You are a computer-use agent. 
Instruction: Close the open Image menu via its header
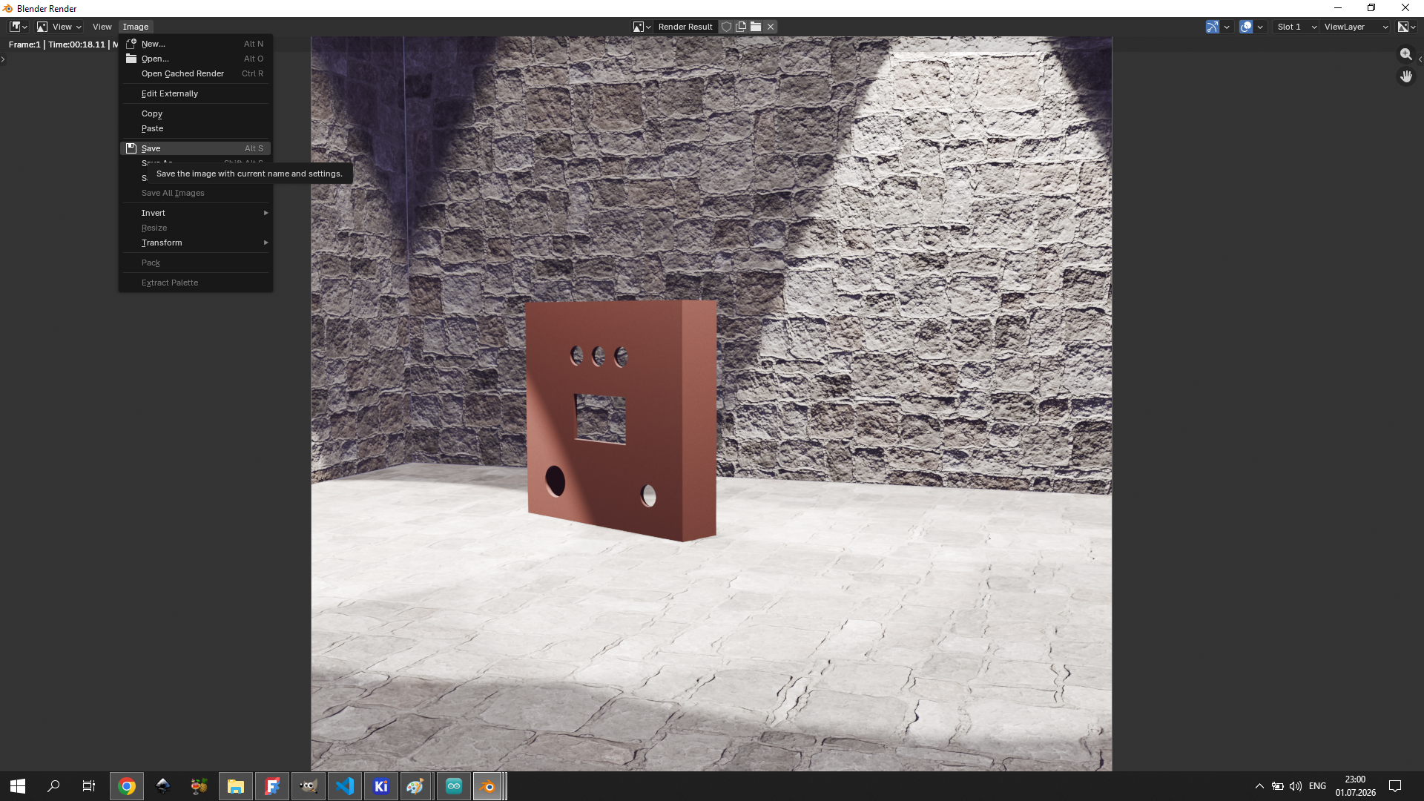[x=136, y=27]
